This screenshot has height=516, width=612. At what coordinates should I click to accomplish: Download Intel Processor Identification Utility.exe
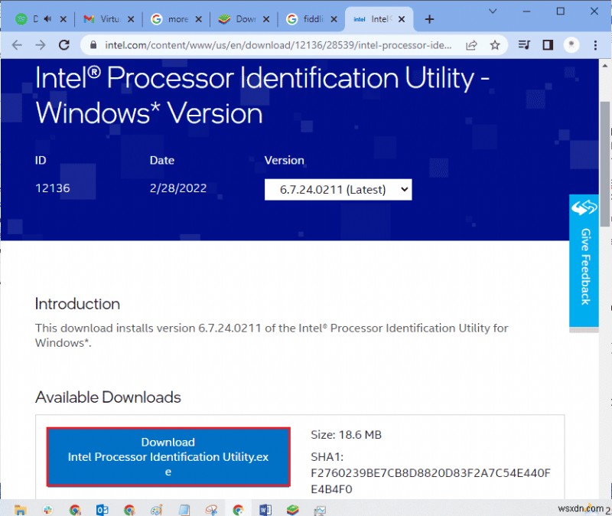[x=168, y=456]
